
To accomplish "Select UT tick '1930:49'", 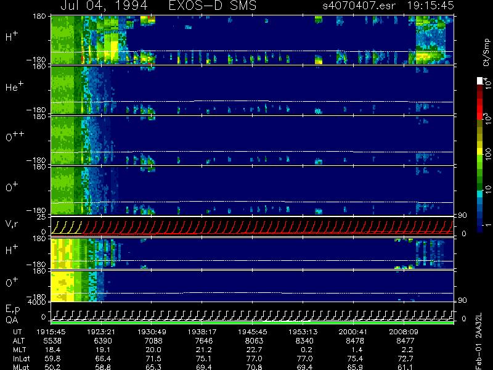I will (152, 332).
